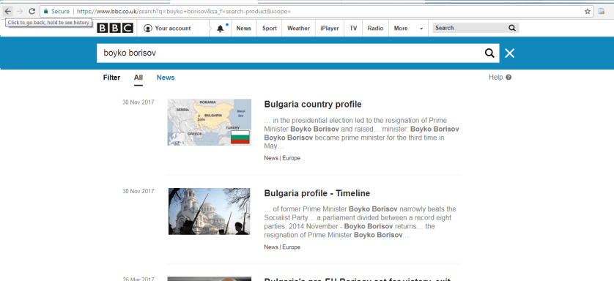Click the Filter label
The image size is (614, 281).
click(111, 78)
